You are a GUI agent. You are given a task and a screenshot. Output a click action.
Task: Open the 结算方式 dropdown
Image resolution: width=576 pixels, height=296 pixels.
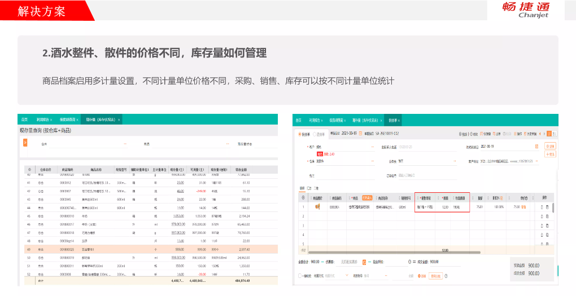pyautogui.click(x=337, y=276)
